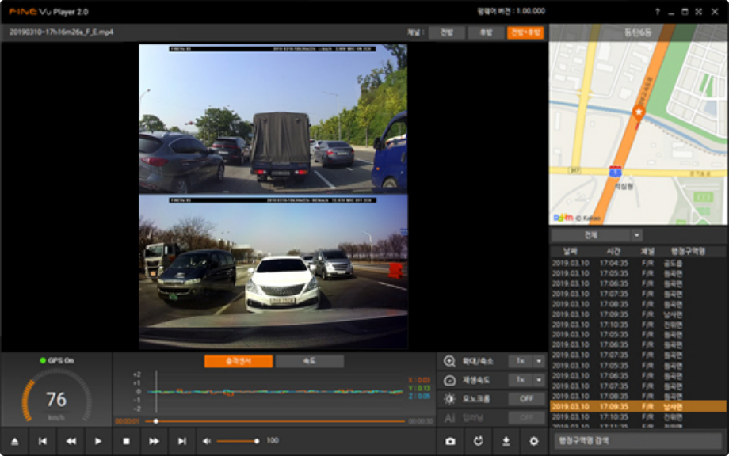Toggle the AI 딥러닝 OFF switch
The height and width of the screenshot is (456, 729).
click(x=527, y=417)
